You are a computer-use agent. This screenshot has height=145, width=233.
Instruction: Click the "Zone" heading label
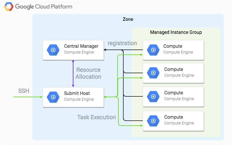[128, 19]
